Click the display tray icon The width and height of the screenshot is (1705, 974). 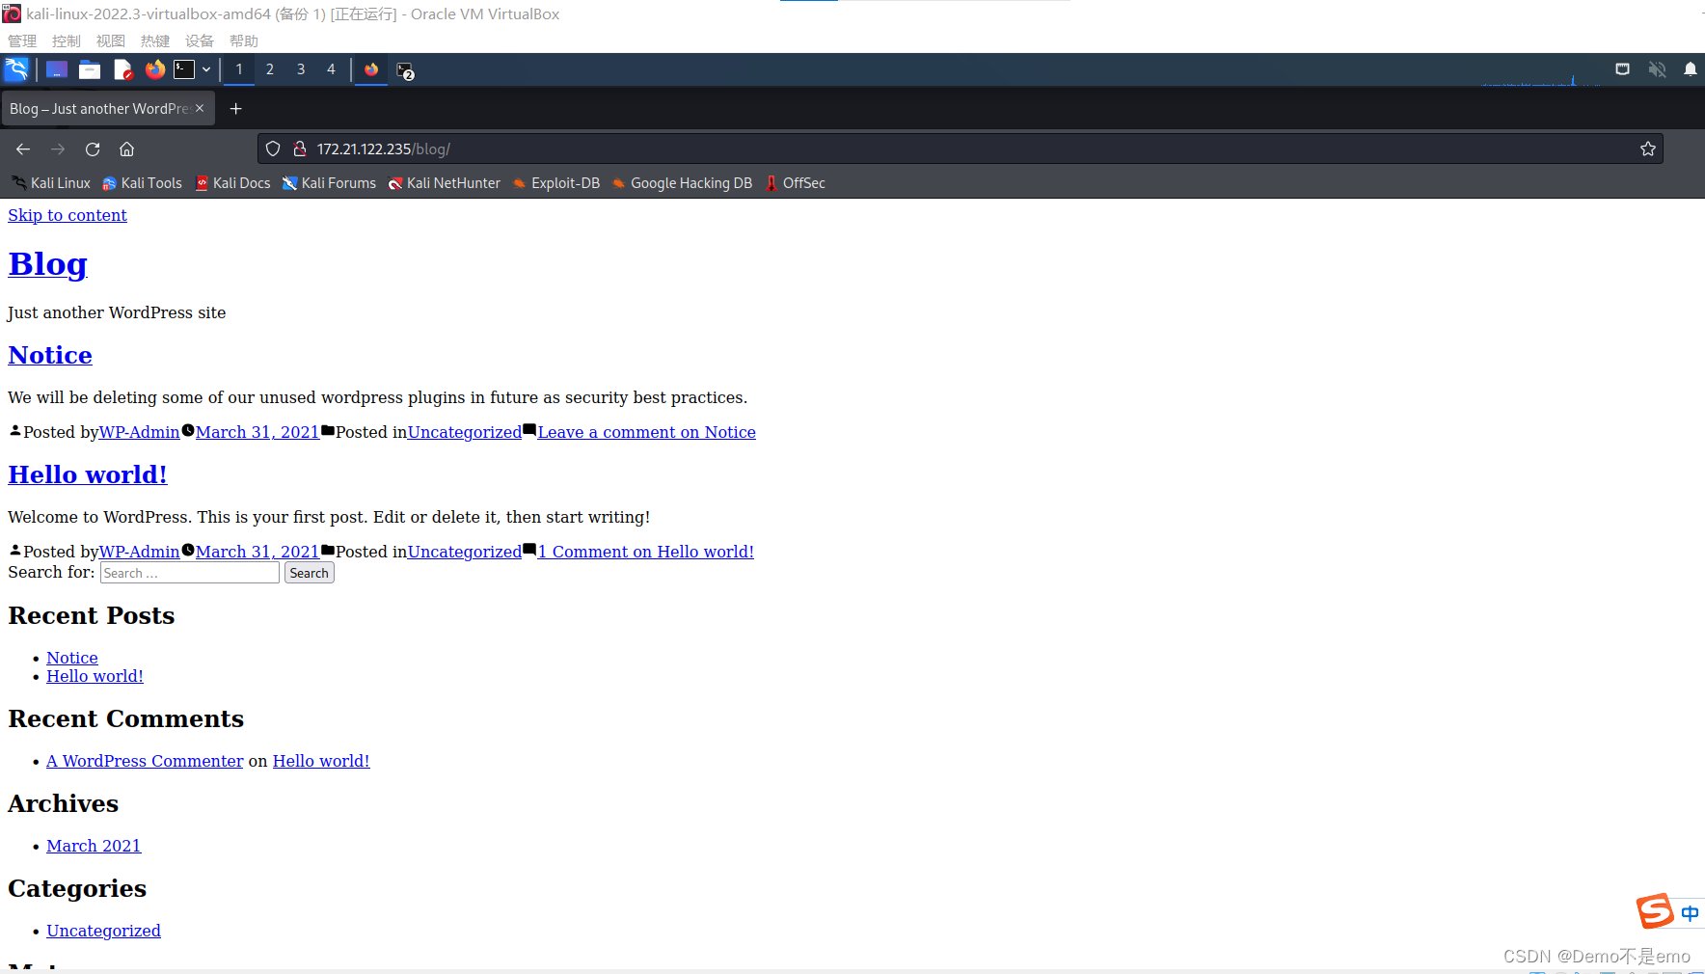[x=1623, y=69]
